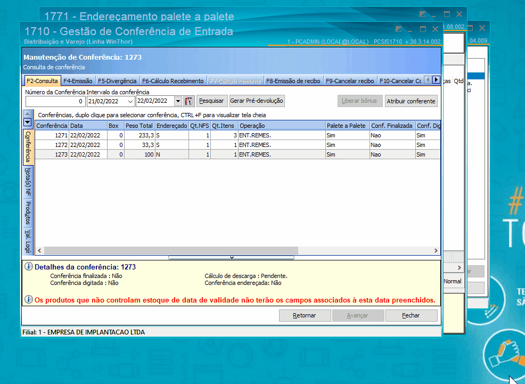Click the Endereçado column header
This screenshot has width=525, height=384.
point(172,126)
